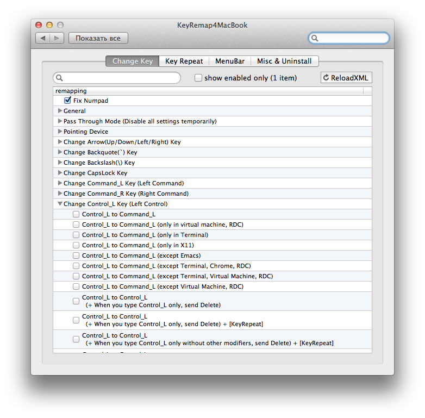
Task: Expand Change Backslash Key group
Action: pos(60,162)
